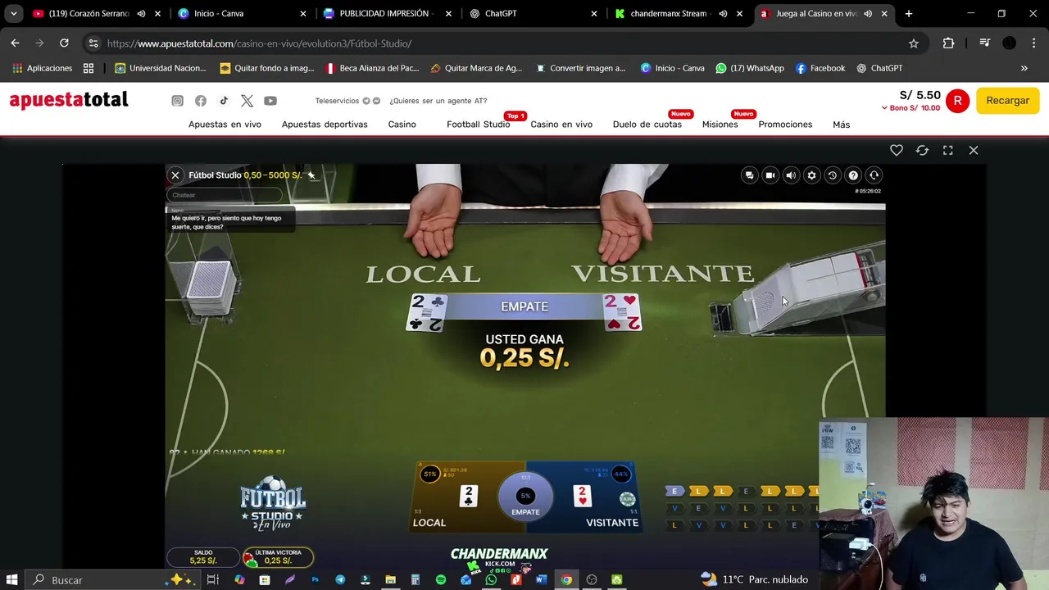
Task: Open Quitar fondo a imag... bookmark
Action: pos(267,68)
